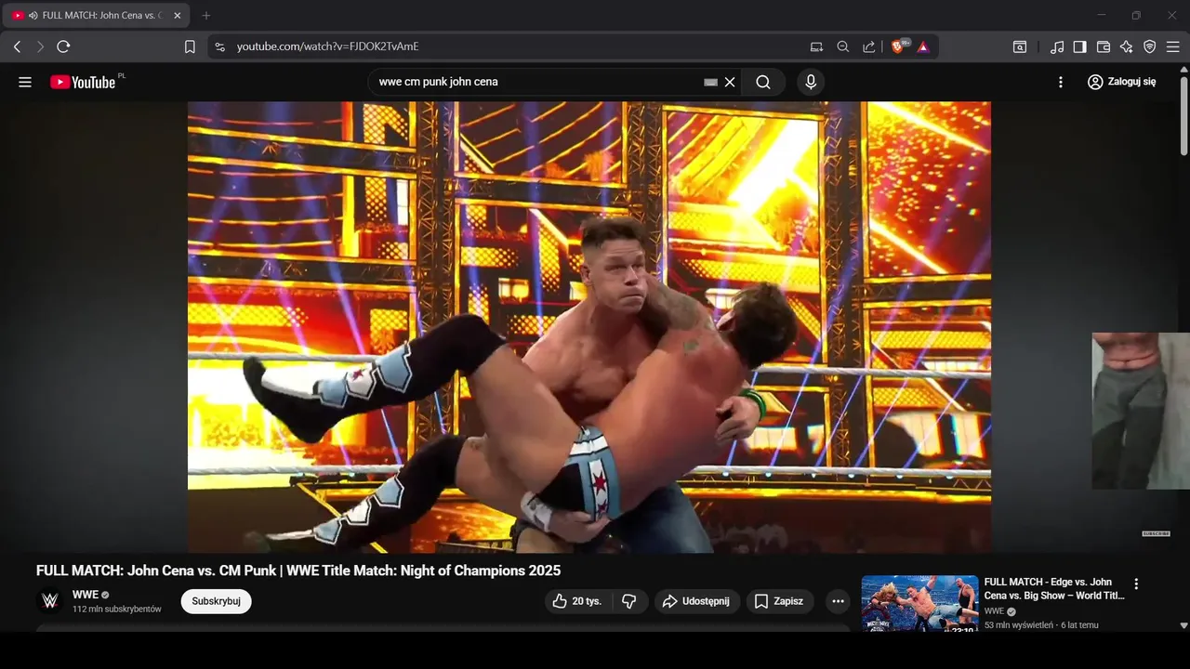Screen dimensions: 1190x669
Task: Click the video title text
Action: pos(298,571)
